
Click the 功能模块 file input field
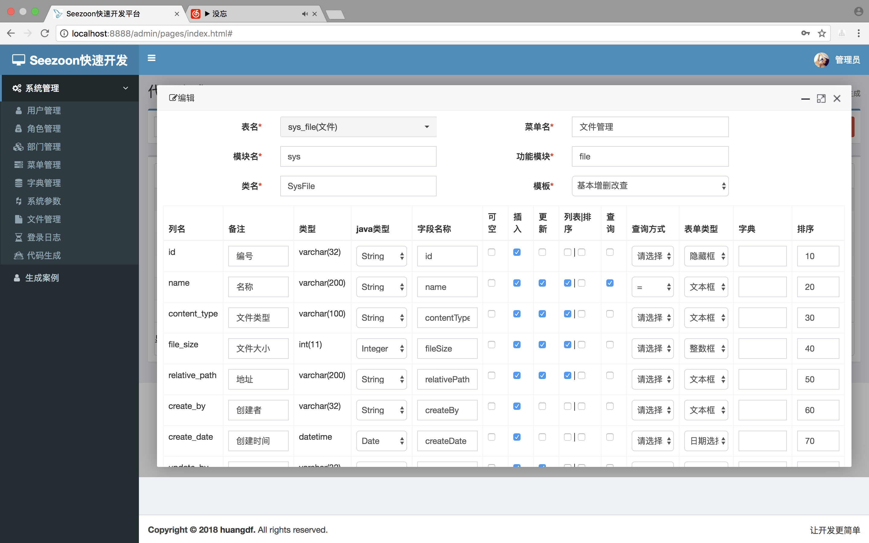click(650, 156)
